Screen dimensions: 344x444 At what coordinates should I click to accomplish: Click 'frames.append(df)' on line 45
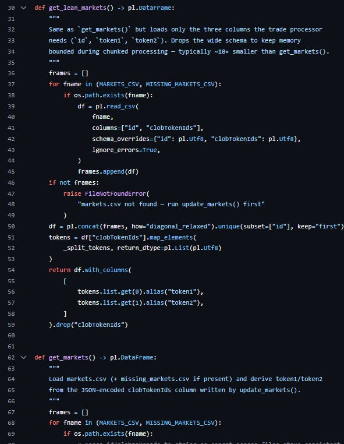coord(108,172)
